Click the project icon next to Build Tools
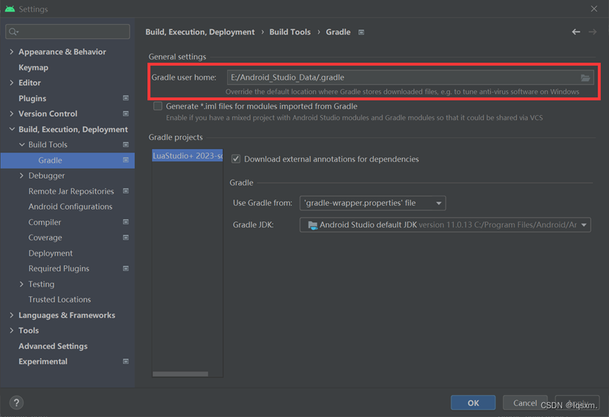609x417 pixels. click(126, 144)
